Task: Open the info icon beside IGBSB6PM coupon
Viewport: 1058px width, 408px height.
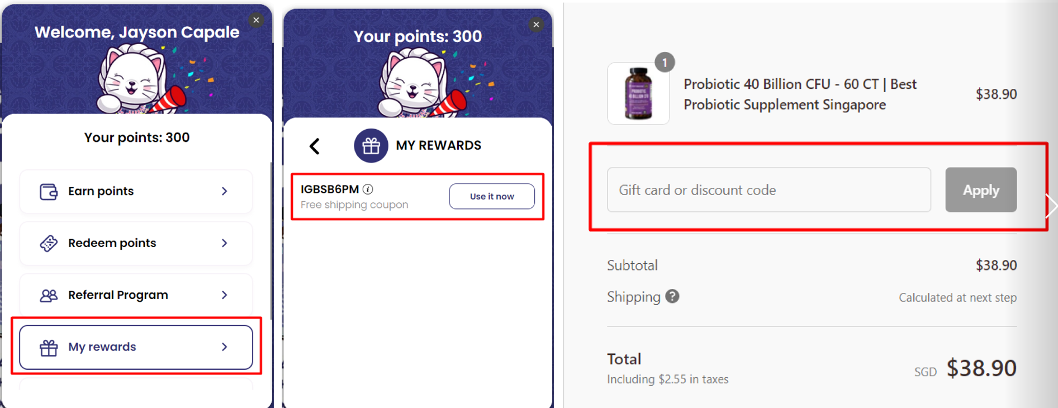Action: [367, 189]
